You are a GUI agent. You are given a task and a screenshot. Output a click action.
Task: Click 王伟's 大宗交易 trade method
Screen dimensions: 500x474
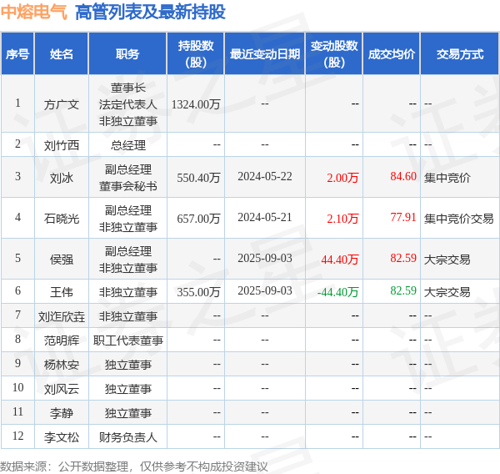pyautogui.click(x=447, y=292)
